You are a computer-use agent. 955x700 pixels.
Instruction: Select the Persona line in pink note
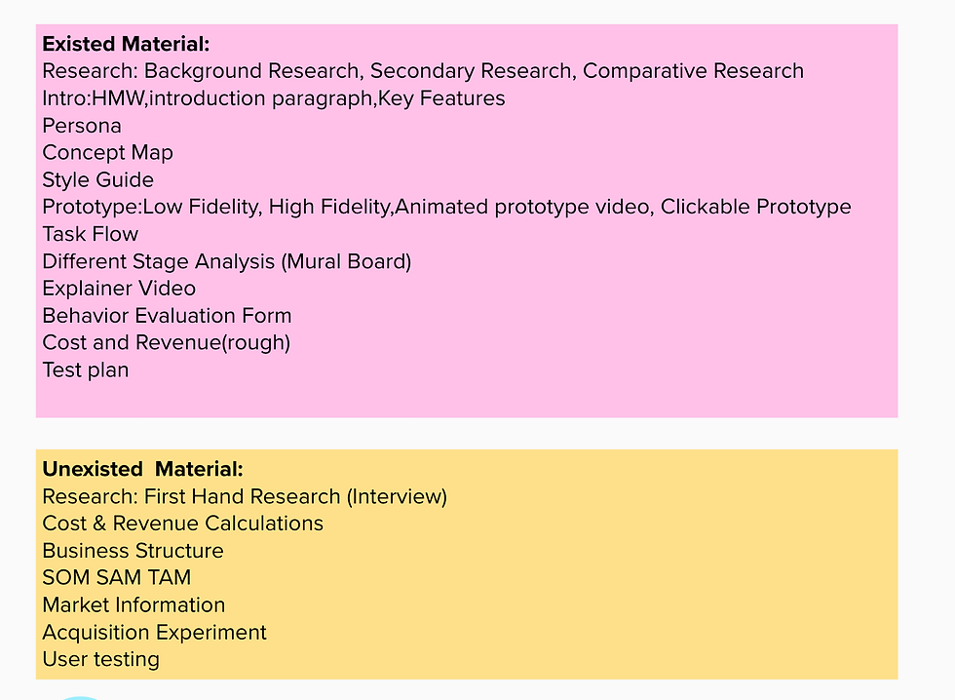tap(82, 126)
